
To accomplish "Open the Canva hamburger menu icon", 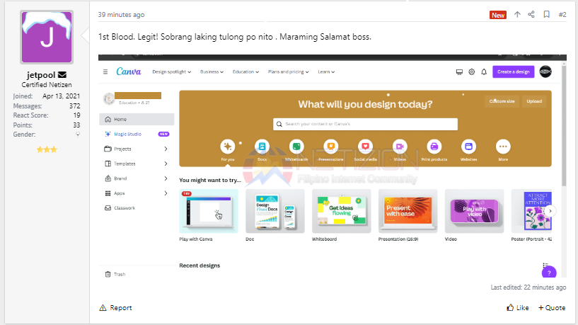I will coord(105,72).
